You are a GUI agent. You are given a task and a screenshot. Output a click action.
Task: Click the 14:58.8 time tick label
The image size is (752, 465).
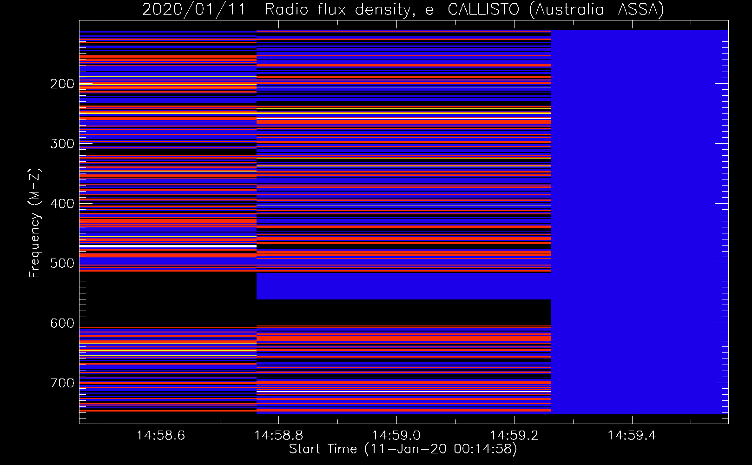point(279,435)
